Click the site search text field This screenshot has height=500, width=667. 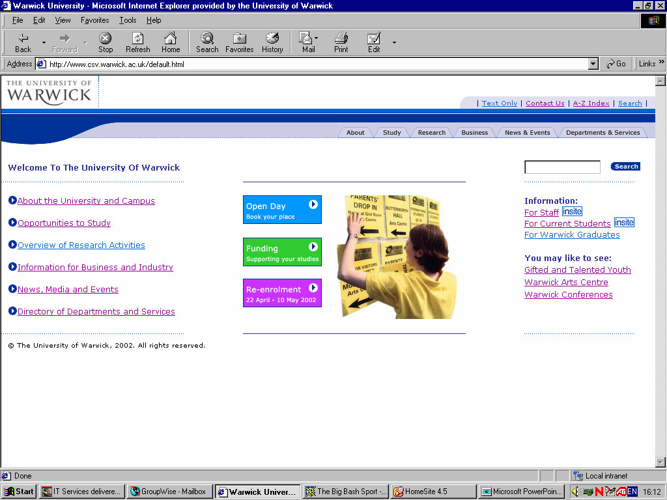[x=562, y=167]
